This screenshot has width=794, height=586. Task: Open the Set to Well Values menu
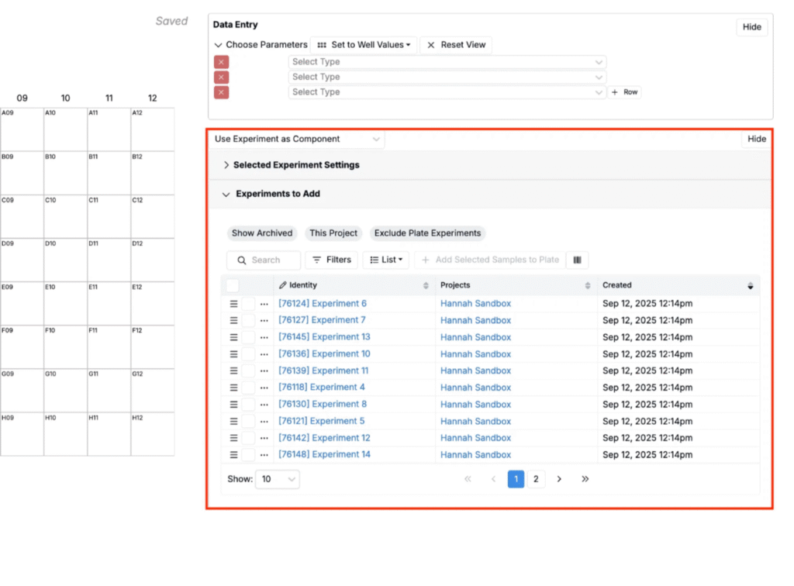coord(364,45)
